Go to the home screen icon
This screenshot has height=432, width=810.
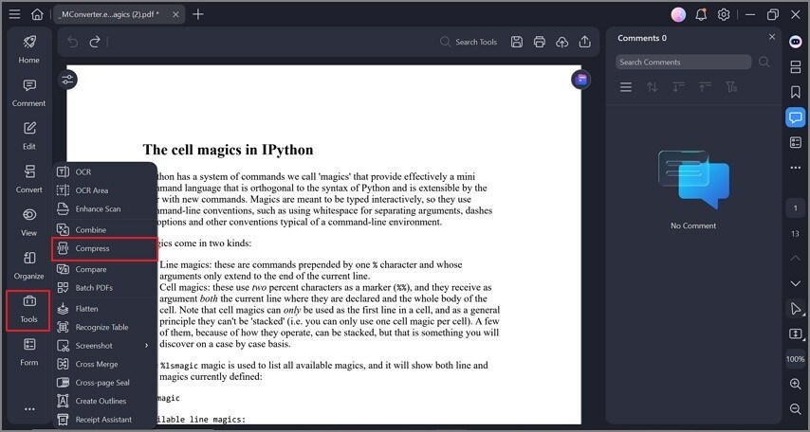coord(37,14)
